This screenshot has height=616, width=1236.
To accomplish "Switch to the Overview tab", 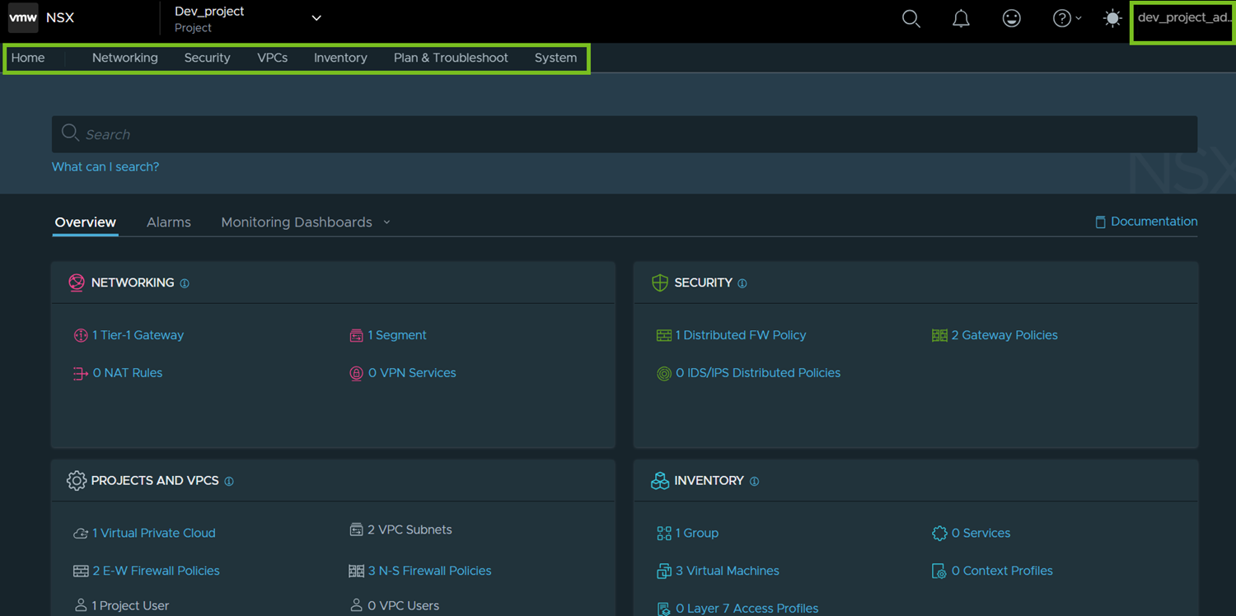I will [x=86, y=222].
